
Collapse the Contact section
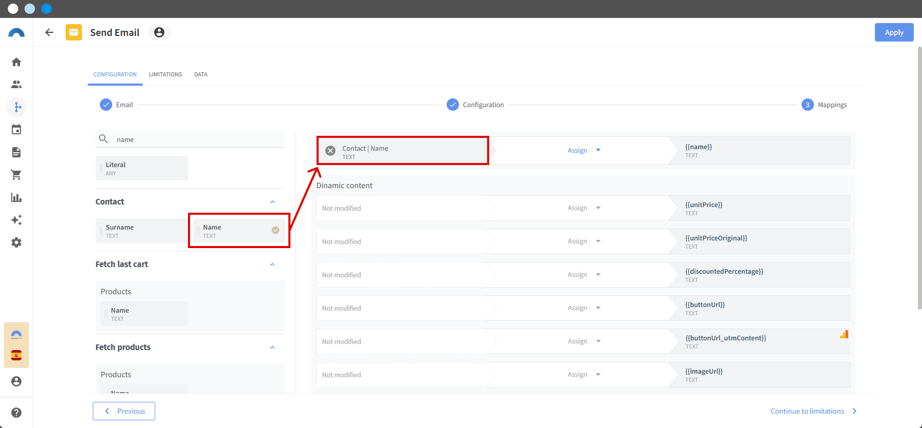point(273,202)
